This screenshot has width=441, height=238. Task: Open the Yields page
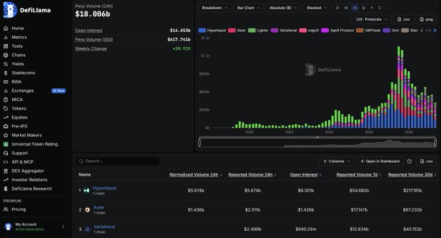[x=18, y=64]
